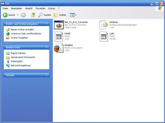The width and height of the screenshot is (165, 123).
Task: Open the view mode Ansichten dropdown
Action: point(73,15)
